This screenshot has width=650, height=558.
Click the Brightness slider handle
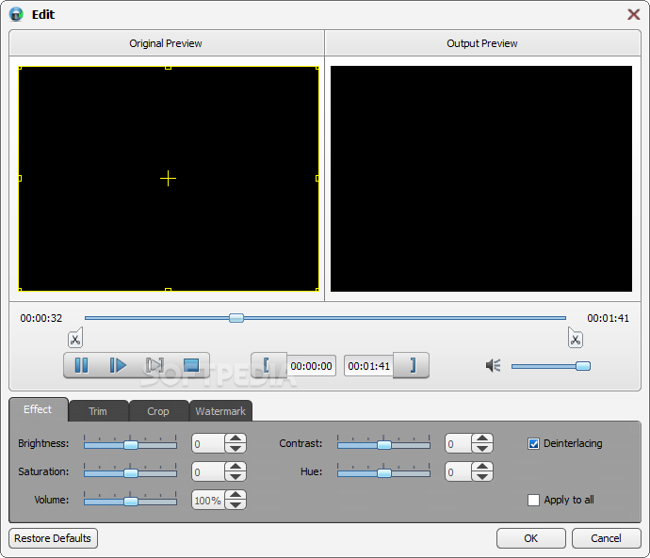[x=131, y=445]
